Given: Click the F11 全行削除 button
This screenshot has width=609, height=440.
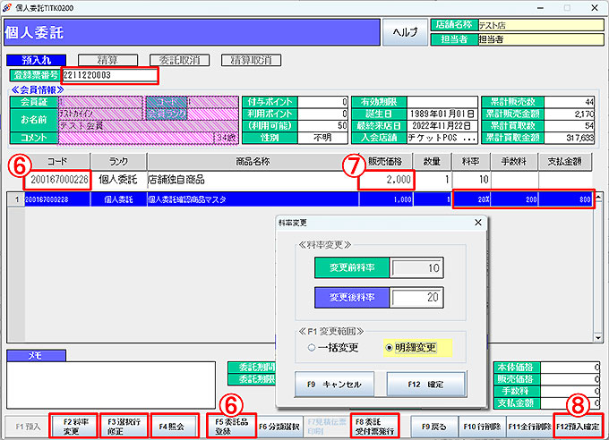Looking at the screenshot, I should tap(530, 427).
